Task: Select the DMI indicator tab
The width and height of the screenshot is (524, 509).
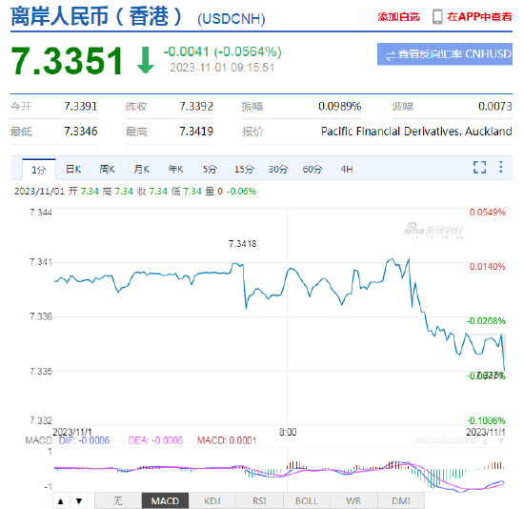Action: [401, 500]
